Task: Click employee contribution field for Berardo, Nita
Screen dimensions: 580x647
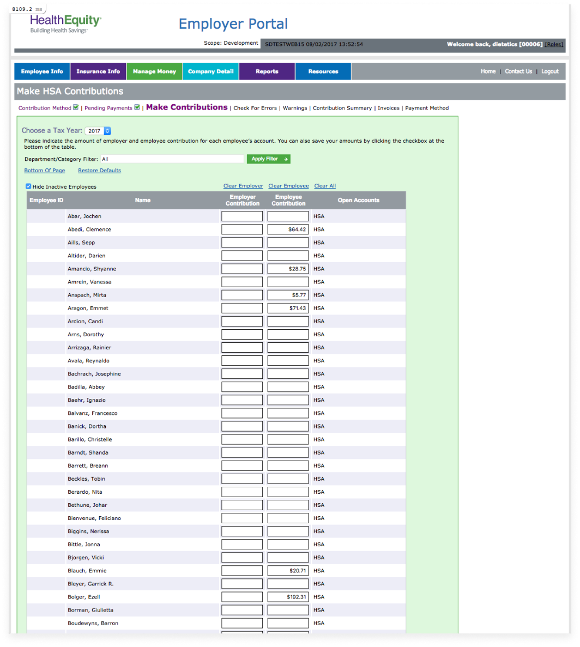Action: (x=288, y=492)
